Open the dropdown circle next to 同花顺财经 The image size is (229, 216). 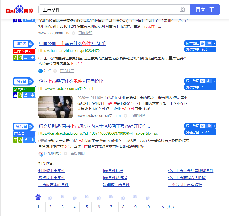point(66,154)
